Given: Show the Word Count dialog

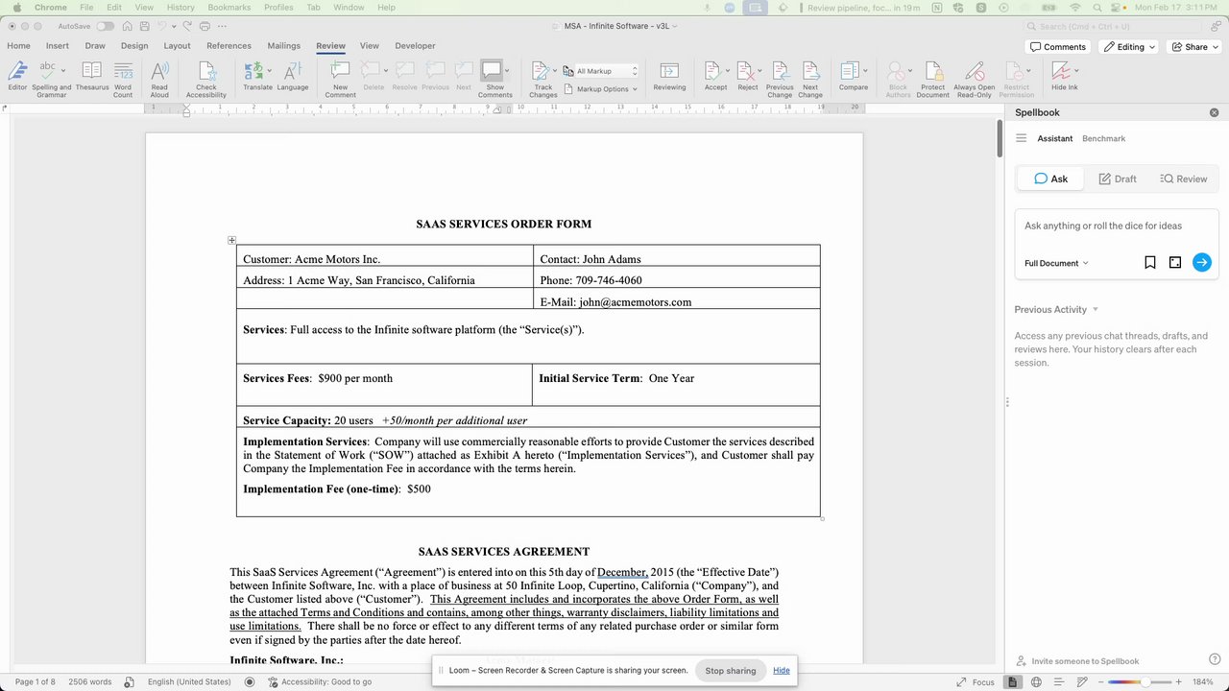Looking at the screenshot, I should (x=123, y=79).
